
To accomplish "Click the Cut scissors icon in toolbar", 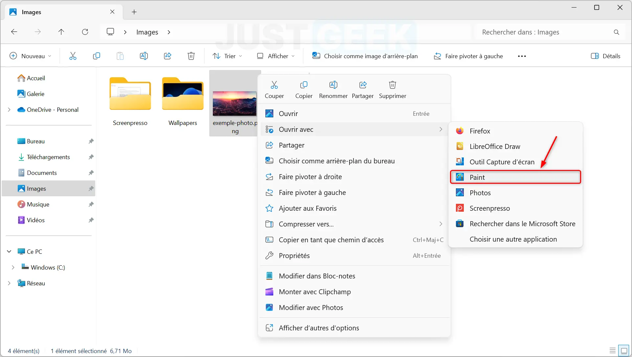I will (73, 56).
